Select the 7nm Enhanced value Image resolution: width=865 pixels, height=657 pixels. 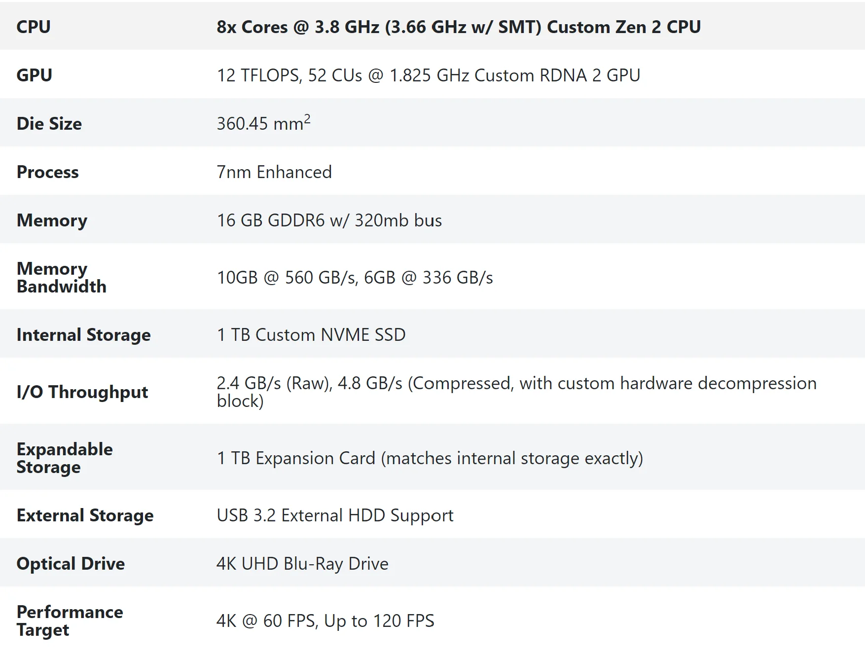[x=274, y=172]
